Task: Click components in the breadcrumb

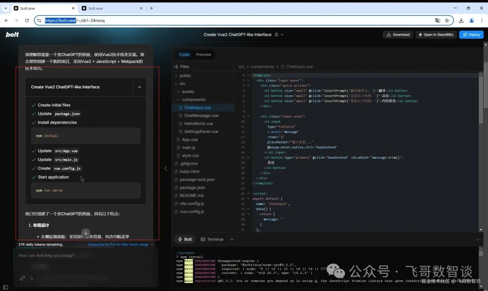Action: [263, 66]
